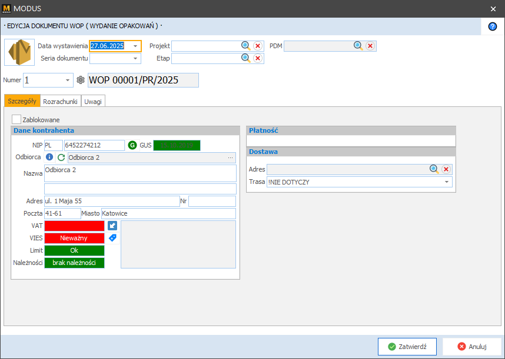This screenshot has width=505, height=359.
Task: Search for a Projekt with magnifier icon
Action: [245, 46]
